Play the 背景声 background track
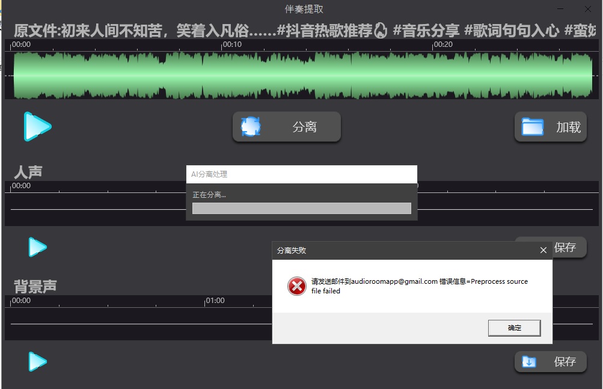 coord(37,361)
